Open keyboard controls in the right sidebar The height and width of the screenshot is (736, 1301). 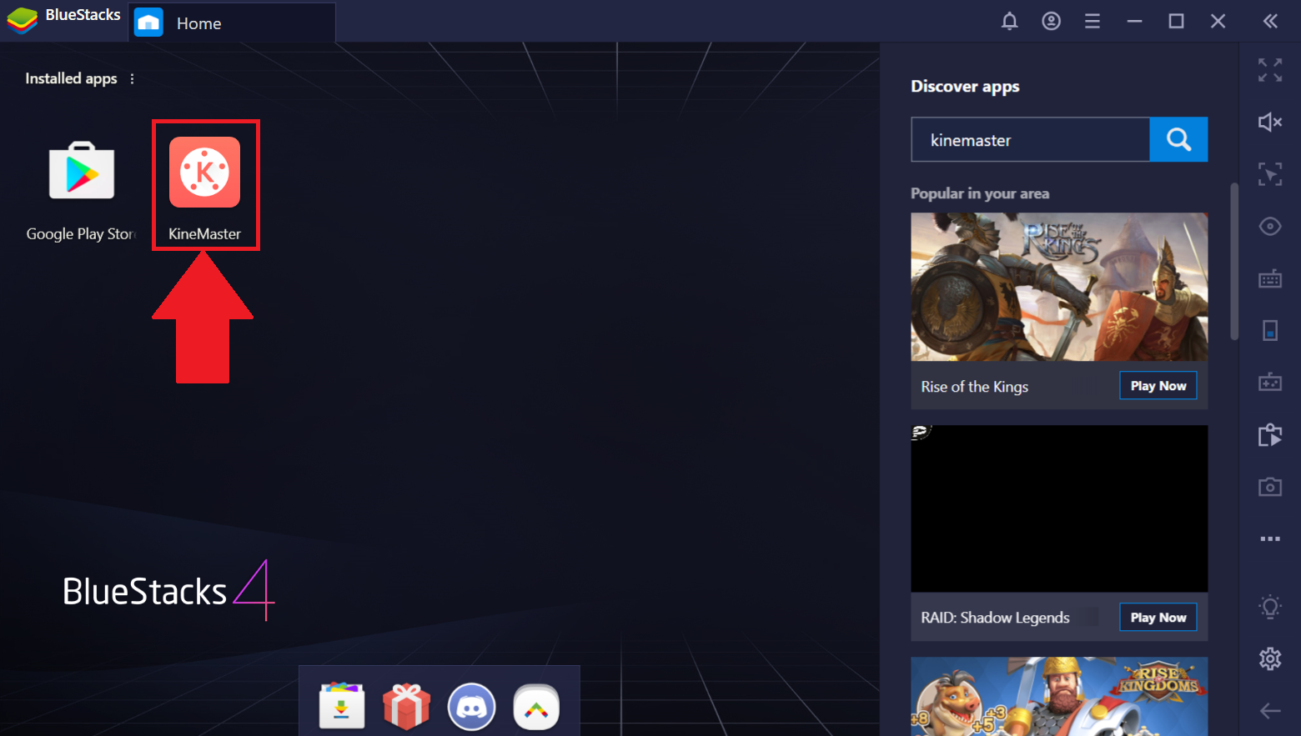(x=1269, y=279)
